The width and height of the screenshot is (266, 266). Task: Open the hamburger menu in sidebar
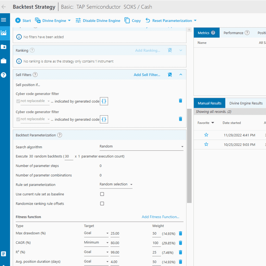tap(4, 20)
